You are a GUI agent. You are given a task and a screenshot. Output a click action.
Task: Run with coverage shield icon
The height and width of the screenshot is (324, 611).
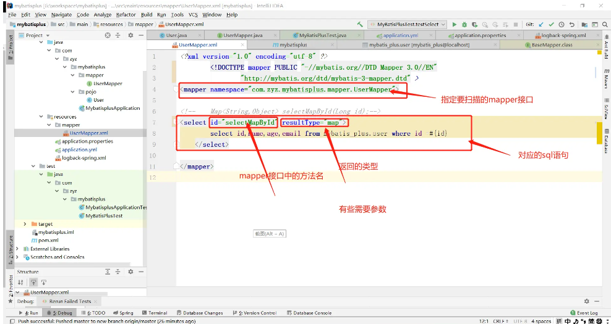(x=475, y=24)
